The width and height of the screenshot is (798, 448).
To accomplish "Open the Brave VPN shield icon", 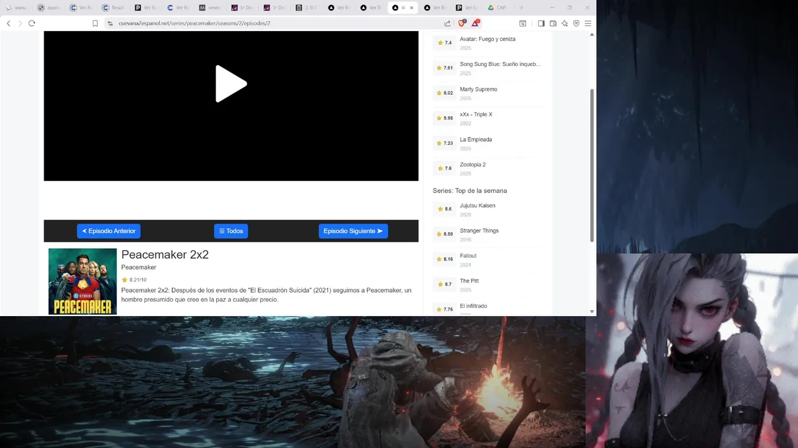I will pos(576,23).
